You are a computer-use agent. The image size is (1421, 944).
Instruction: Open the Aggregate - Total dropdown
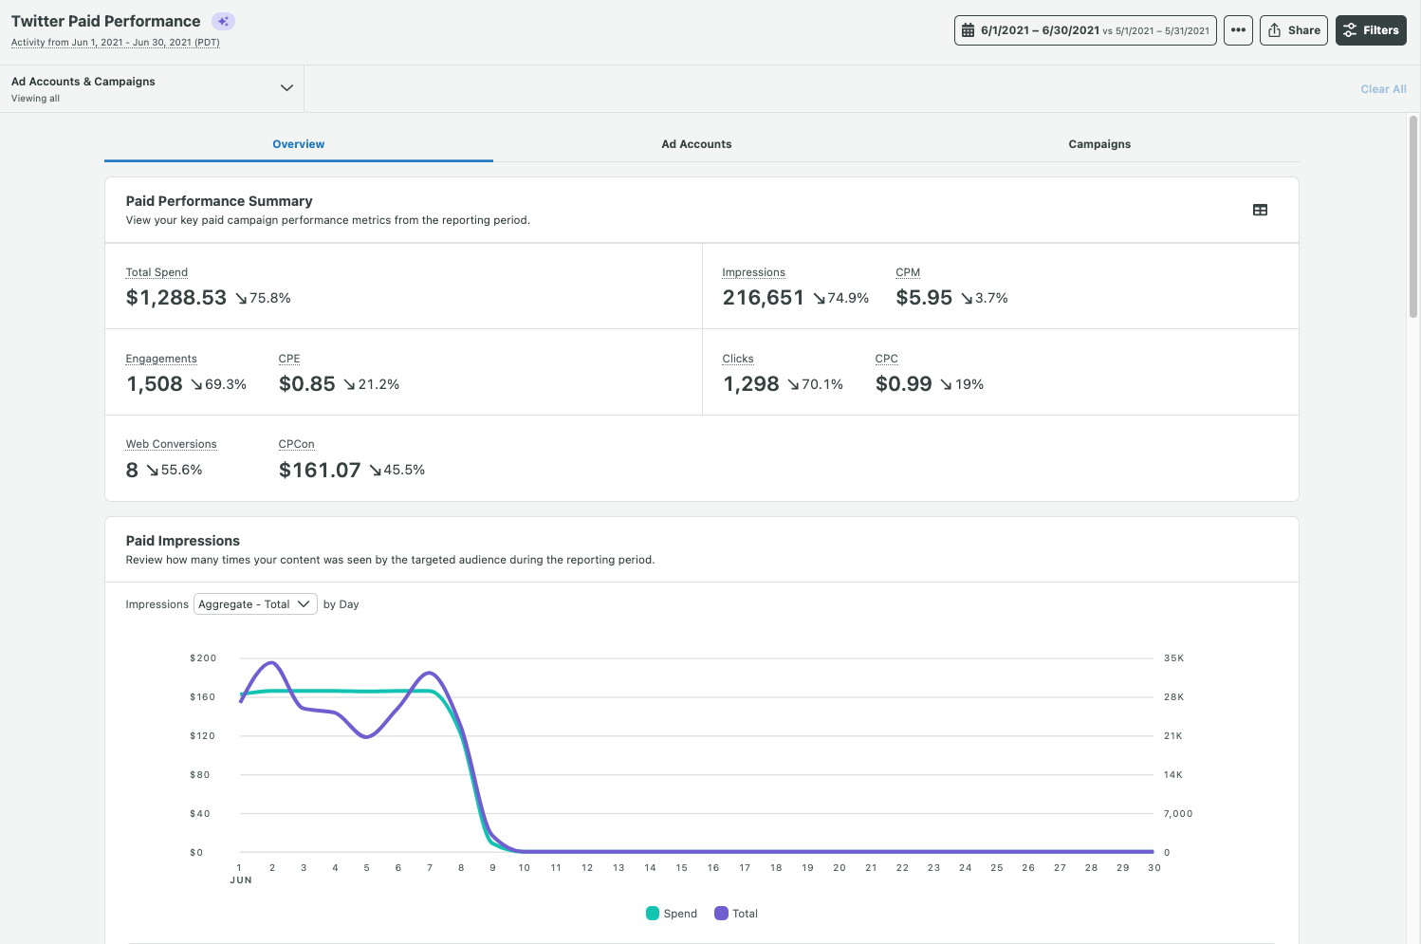255,604
